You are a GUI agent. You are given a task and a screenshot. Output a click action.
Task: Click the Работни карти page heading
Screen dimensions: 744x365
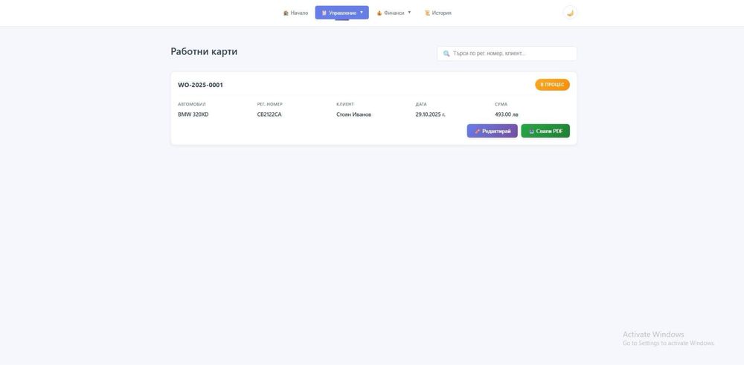204,52
